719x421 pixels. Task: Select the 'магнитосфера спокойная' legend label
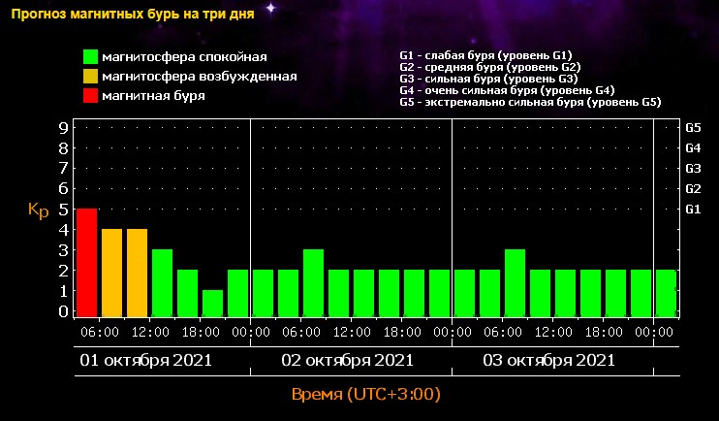(183, 57)
